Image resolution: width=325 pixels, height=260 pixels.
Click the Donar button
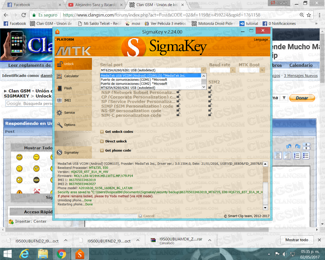[x=302, y=98]
